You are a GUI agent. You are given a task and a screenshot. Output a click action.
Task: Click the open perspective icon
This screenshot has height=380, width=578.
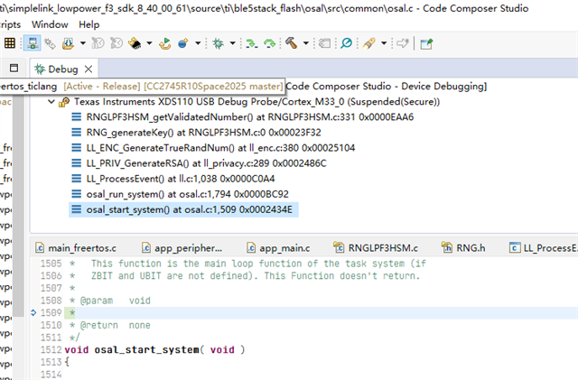pos(426,44)
